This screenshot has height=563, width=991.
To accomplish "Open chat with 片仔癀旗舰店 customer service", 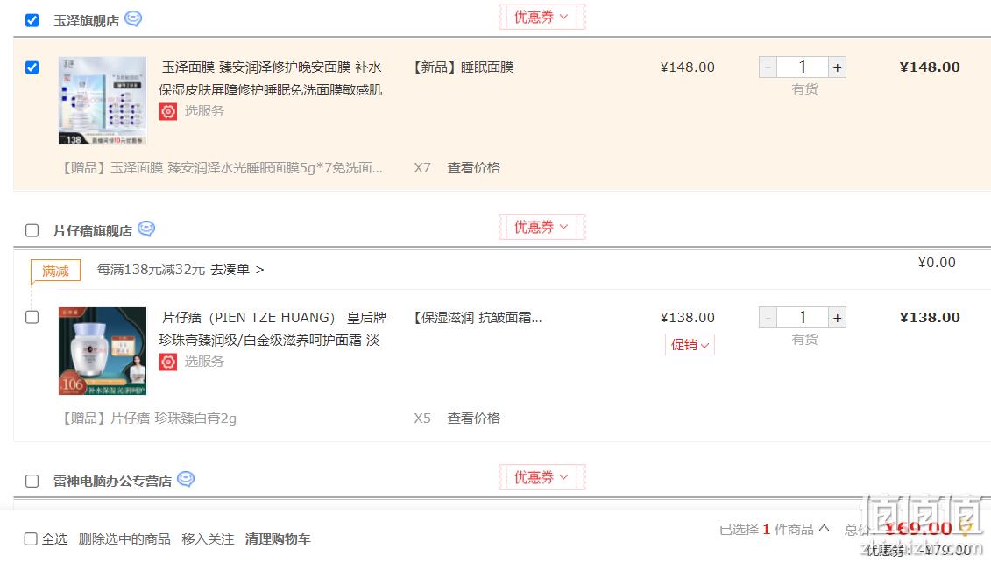I will (146, 229).
